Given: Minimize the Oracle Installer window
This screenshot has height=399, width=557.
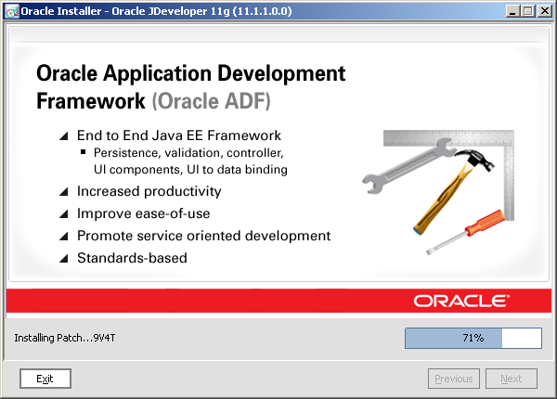Looking at the screenshot, I should [x=512, y=11].
